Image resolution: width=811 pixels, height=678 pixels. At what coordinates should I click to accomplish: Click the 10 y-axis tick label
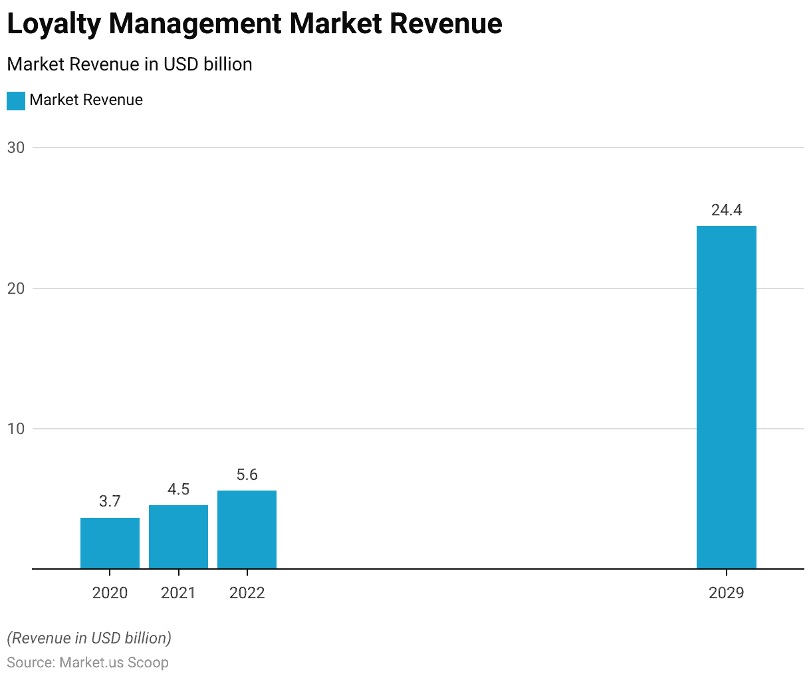click(x=16, y=429)
